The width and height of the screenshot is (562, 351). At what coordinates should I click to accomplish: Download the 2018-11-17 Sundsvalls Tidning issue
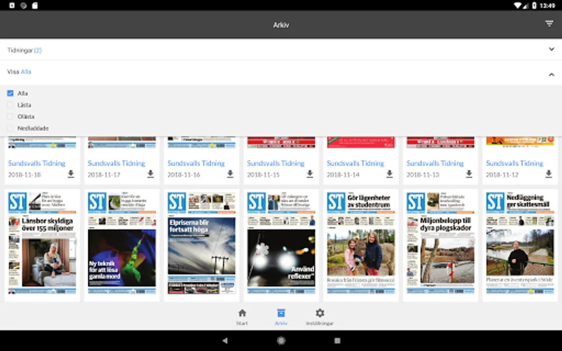click(150, 174)
